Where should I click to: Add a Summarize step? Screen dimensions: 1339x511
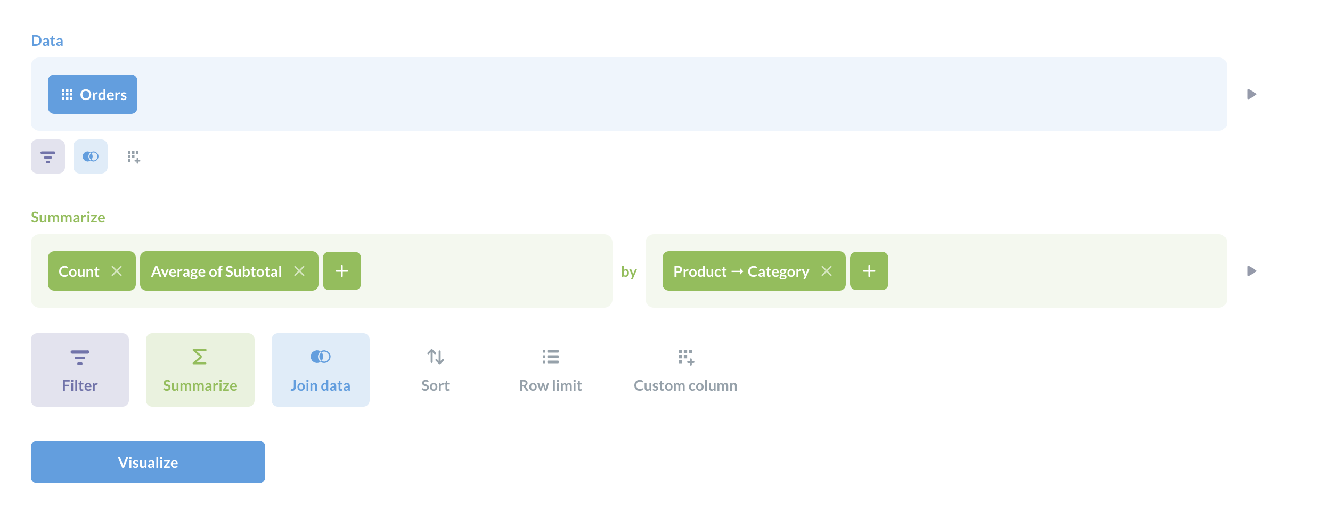tap(200, 370)
